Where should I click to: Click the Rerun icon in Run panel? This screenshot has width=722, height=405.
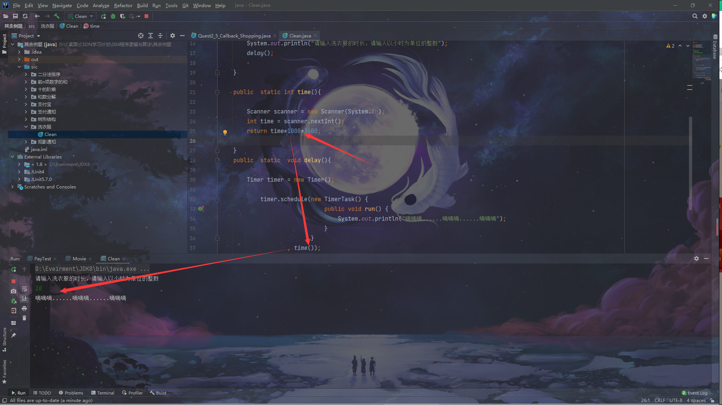point(13,269)
